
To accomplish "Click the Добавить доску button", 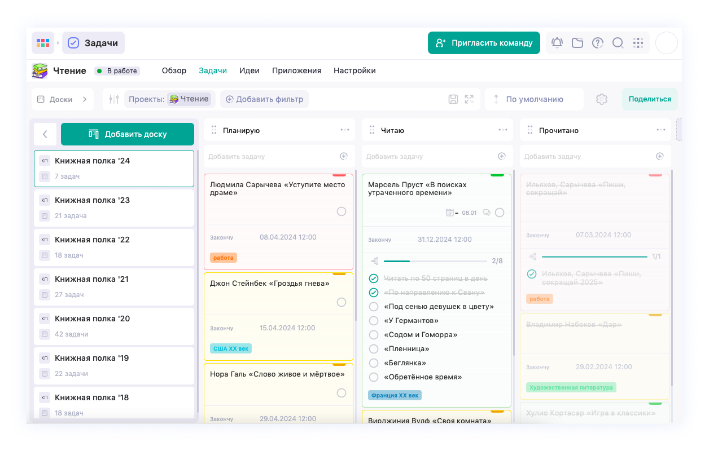I will pos(128,134).
